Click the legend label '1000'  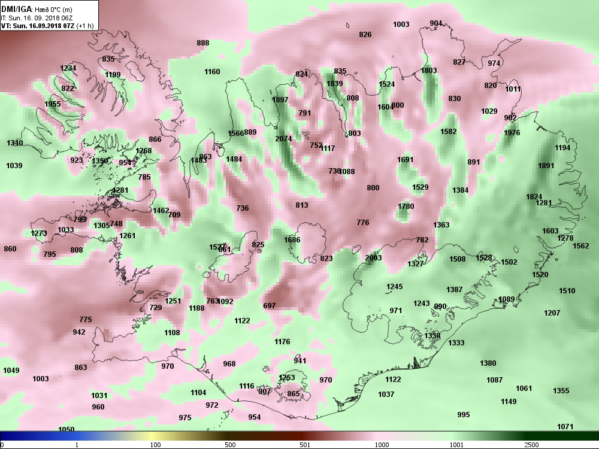382,445
